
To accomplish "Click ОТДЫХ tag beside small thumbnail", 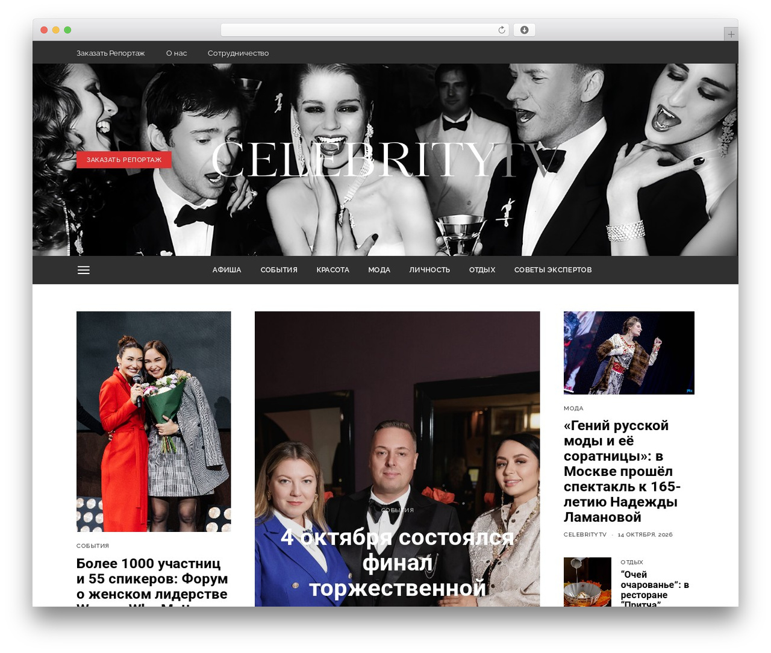I will (x=632, y=562).
